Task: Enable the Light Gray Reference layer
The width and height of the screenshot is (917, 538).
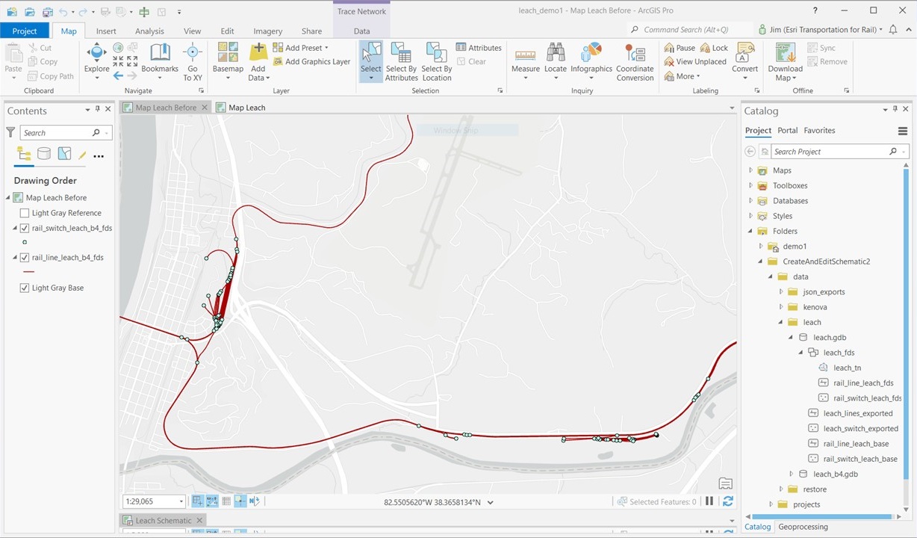Action: [25, 213]
